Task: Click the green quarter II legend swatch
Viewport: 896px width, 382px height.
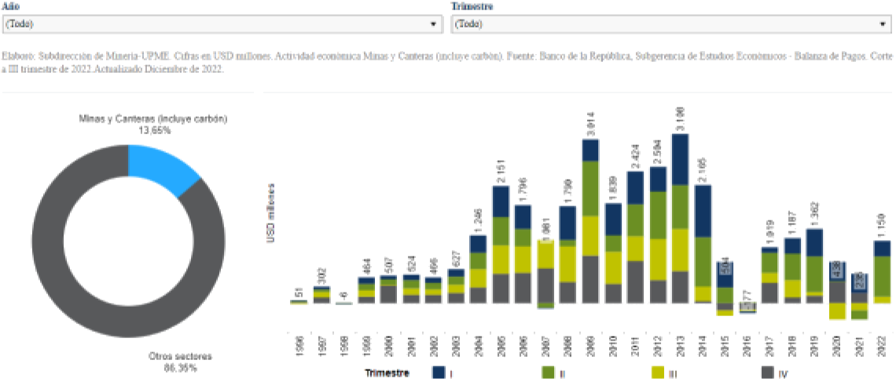Action: point(549,373)
